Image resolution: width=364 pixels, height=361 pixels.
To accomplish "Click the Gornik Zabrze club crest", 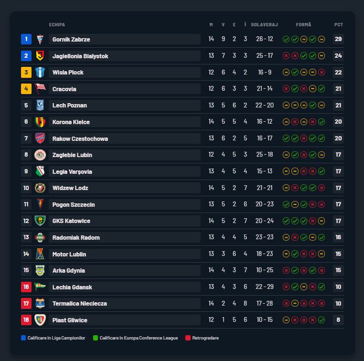I will click(x=40, y=39).
